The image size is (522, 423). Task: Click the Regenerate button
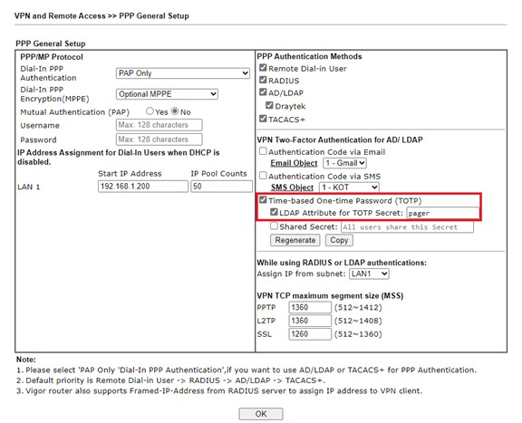pos(295,240)
